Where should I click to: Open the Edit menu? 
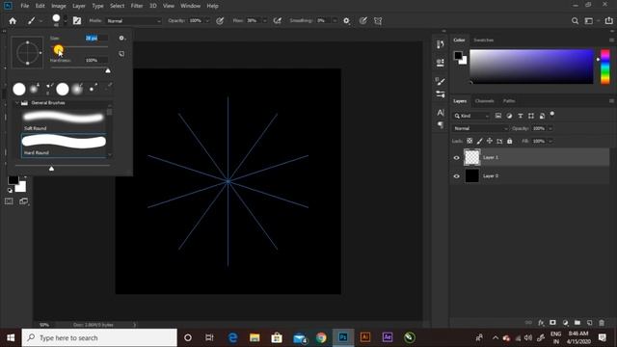[x=40, y=6]
